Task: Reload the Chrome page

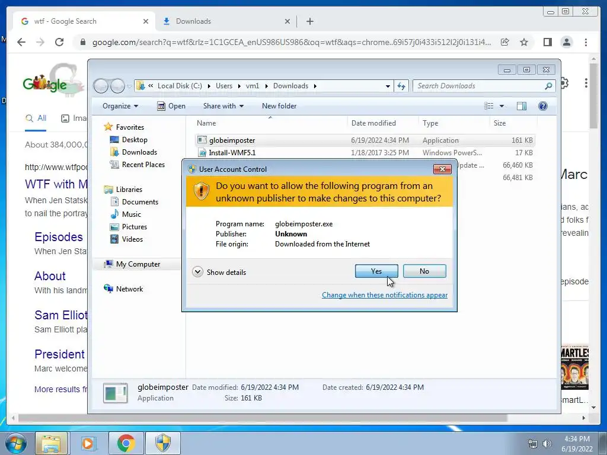Action: click(x=59, y=42)
